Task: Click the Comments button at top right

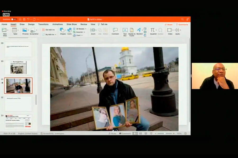Action: point(182,24)
